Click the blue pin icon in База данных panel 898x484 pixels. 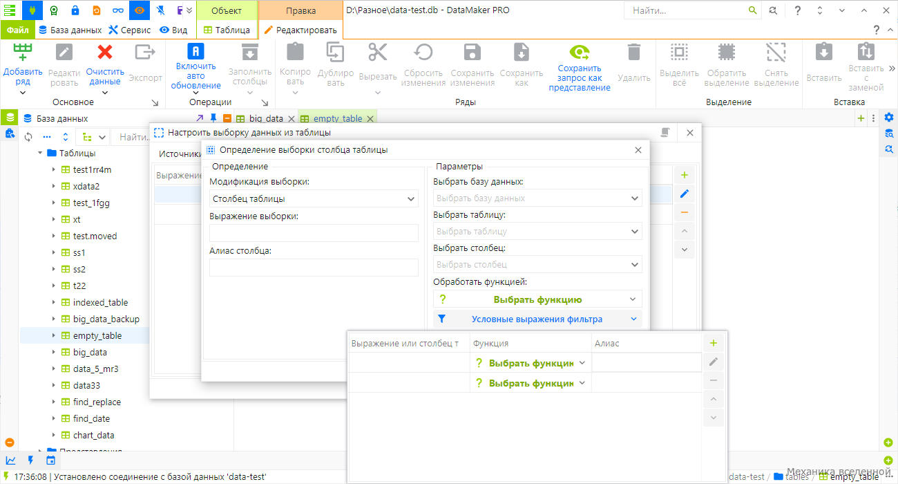213,118
